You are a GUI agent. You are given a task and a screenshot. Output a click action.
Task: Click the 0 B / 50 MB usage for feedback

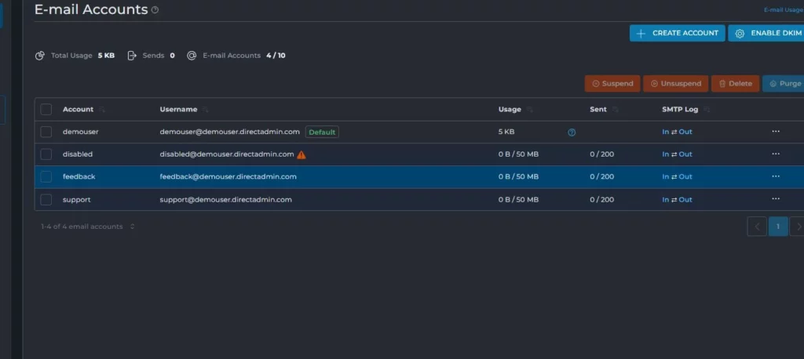point(518,176)
